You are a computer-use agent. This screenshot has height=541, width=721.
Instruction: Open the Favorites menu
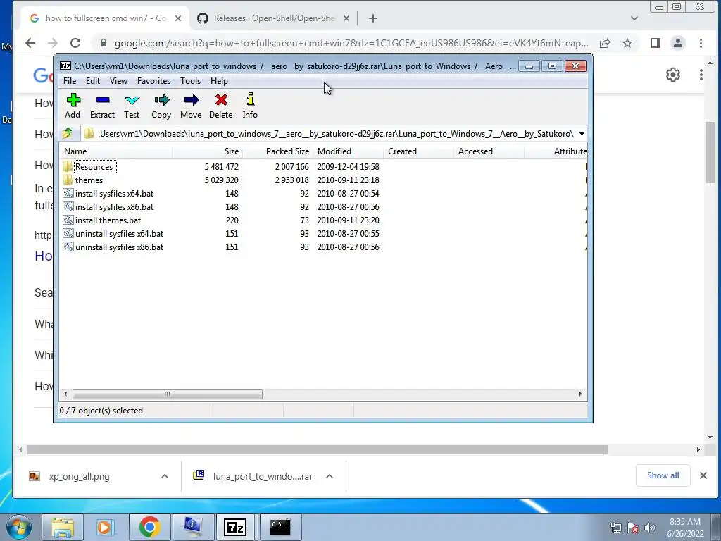(x=153, y=81)
